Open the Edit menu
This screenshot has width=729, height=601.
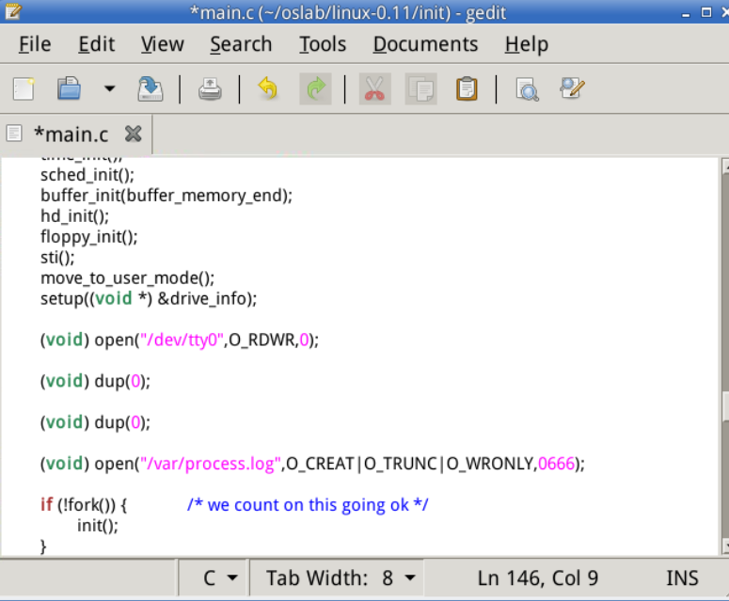(x=96, y=44)
